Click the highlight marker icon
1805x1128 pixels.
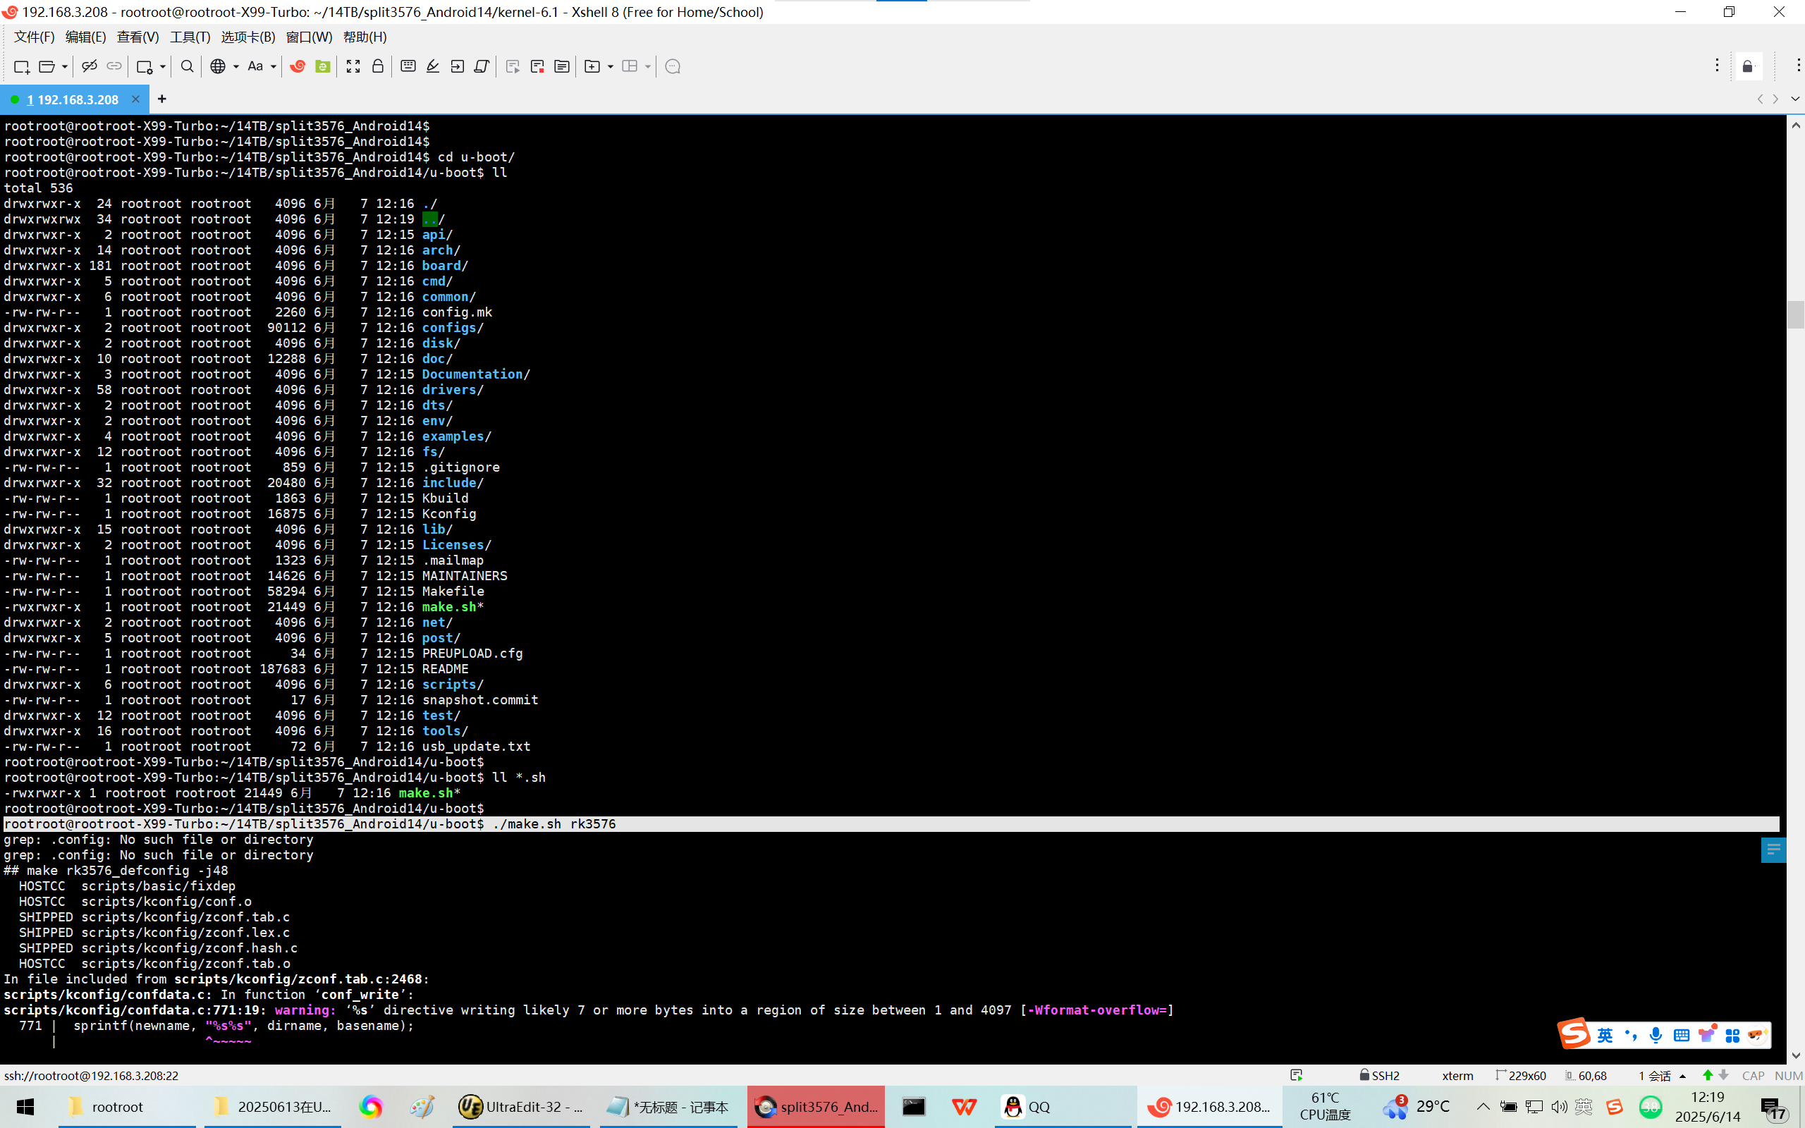[x=433, y=66]
